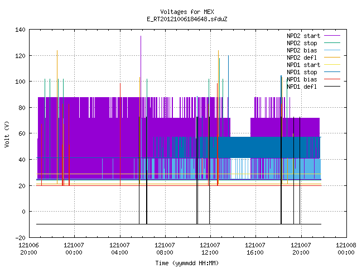This screenshot has height=268, width=357.
Task: Click the dark blue NPD1 stop legend line
Action: 332,72
